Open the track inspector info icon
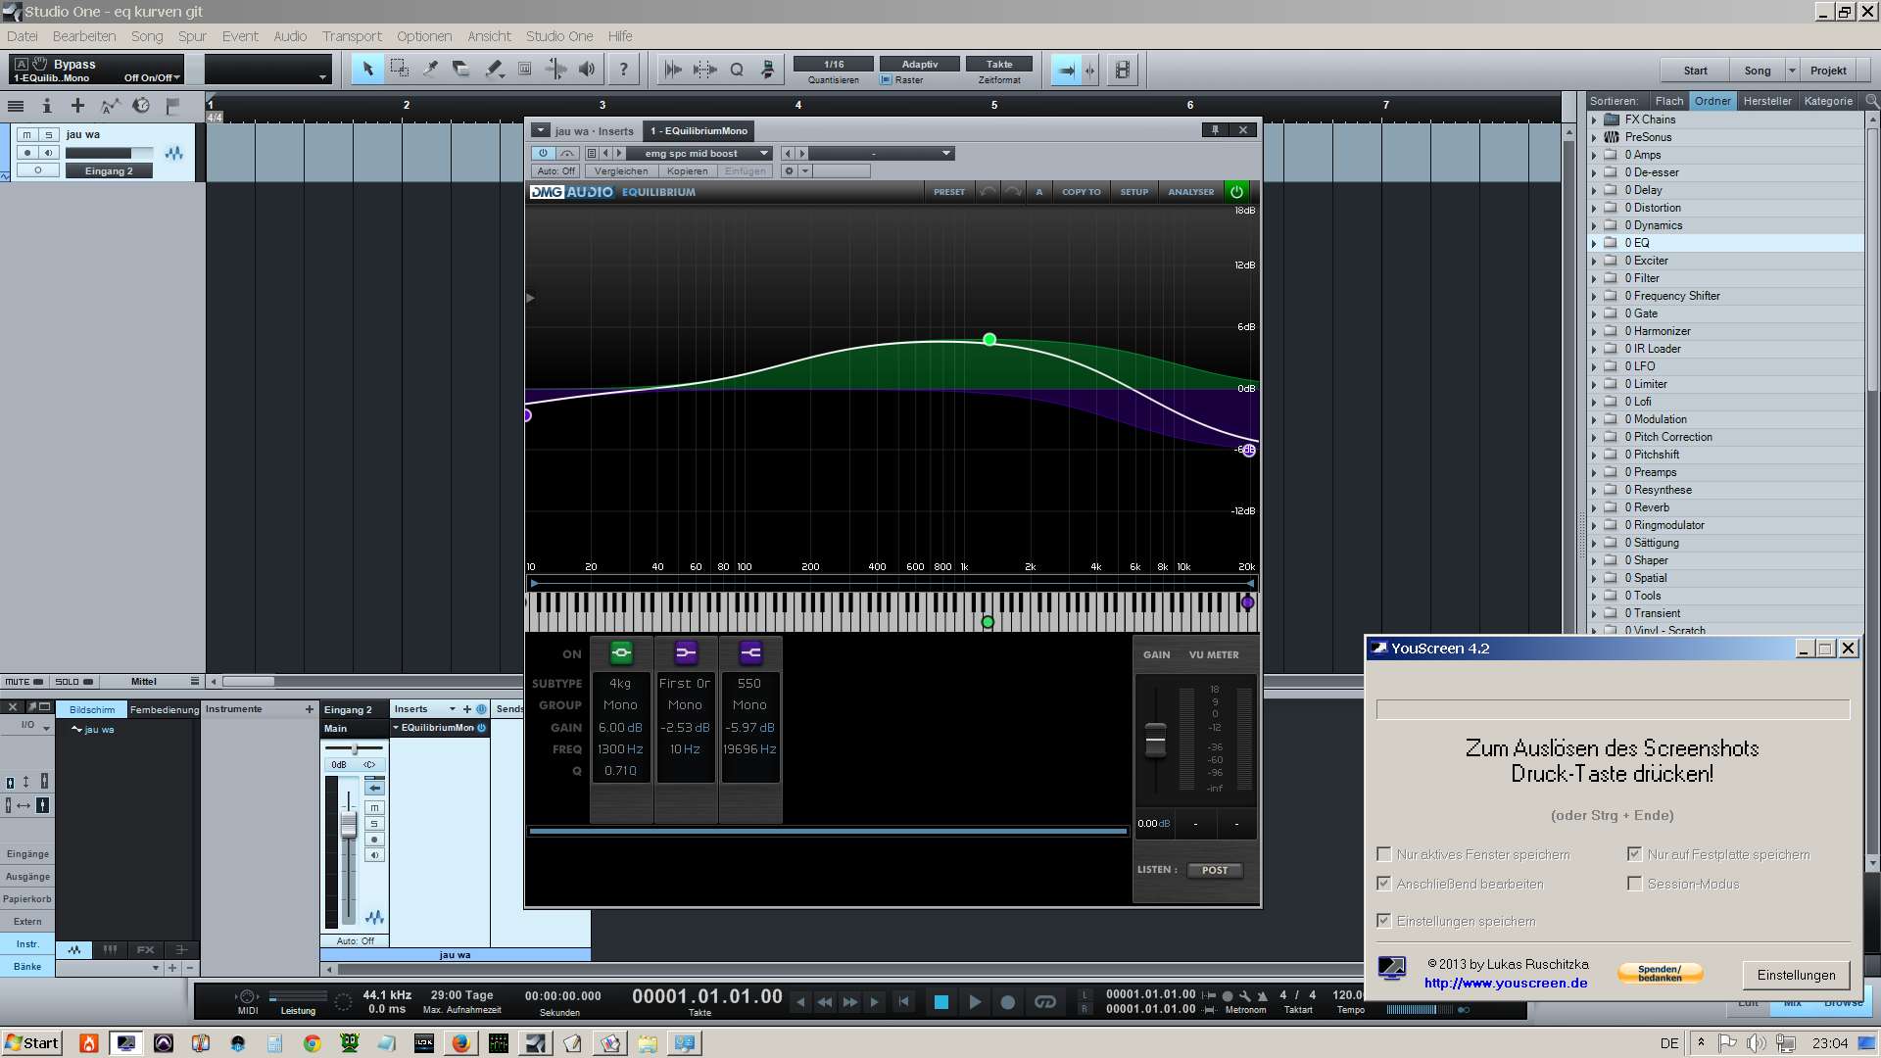The image size is (1881, 1058). (46, 106)
